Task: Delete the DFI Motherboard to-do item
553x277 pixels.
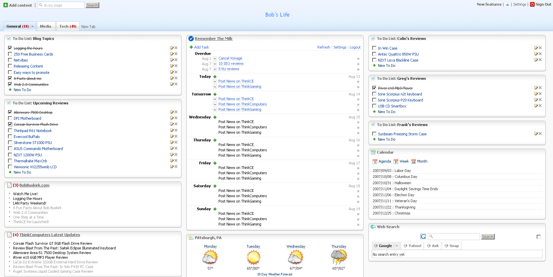Action: pos(176,118)
